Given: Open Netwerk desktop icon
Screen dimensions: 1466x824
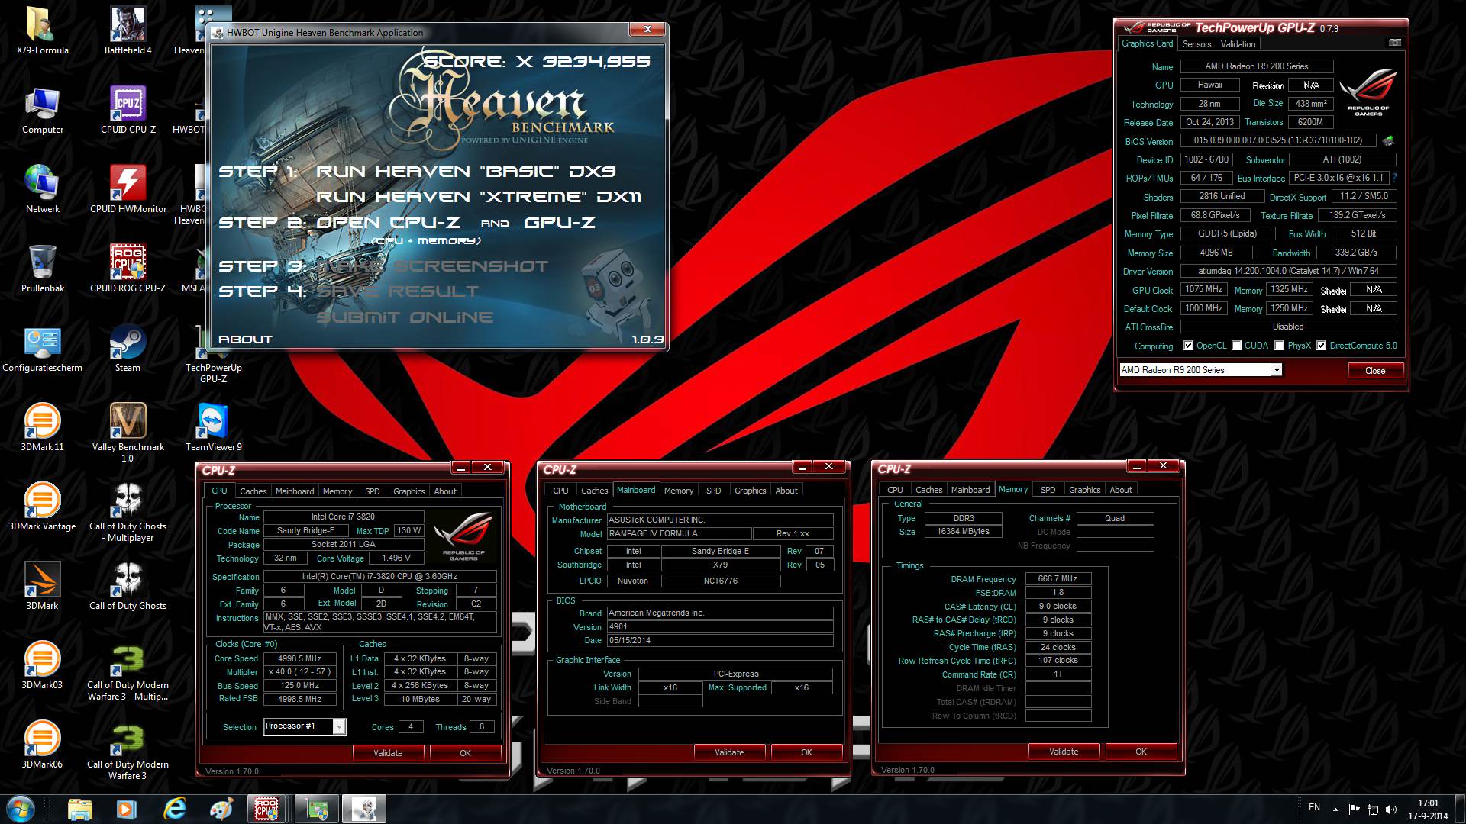Looking at the screenshot, I should tap(42, 190).
